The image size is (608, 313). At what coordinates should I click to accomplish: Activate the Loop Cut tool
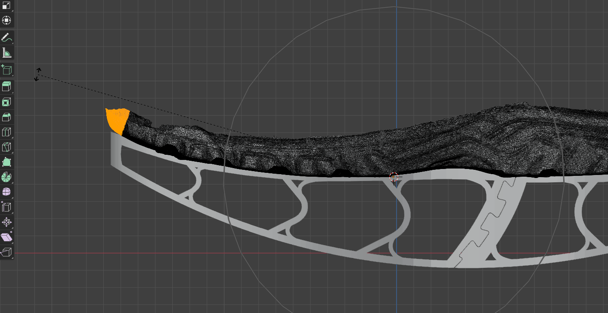6,132
